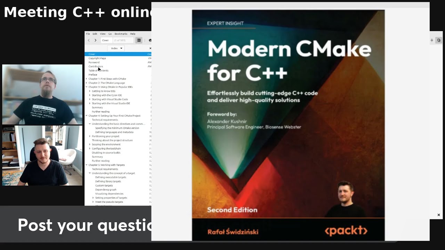Screen dimensions: 445x250
Task: Jump to Defining library targets
Action: [x=108, y=181]
